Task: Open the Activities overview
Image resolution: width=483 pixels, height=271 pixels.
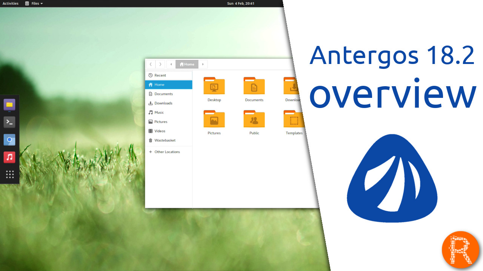Action: pyautogui.click(x=11, y=3)
